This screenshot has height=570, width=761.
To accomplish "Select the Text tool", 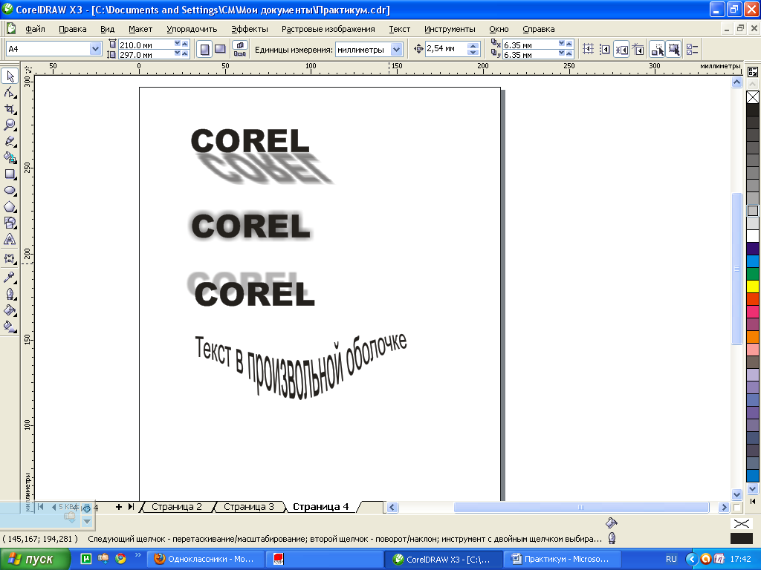I will coord(10,240).
